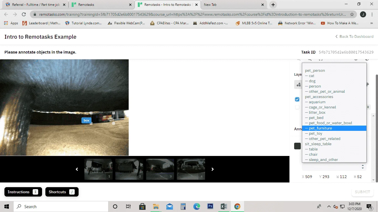The width and height of the screenshot is (378, 212).
Task: Switch to Excel on the taskbar
Action: (224, 206)
